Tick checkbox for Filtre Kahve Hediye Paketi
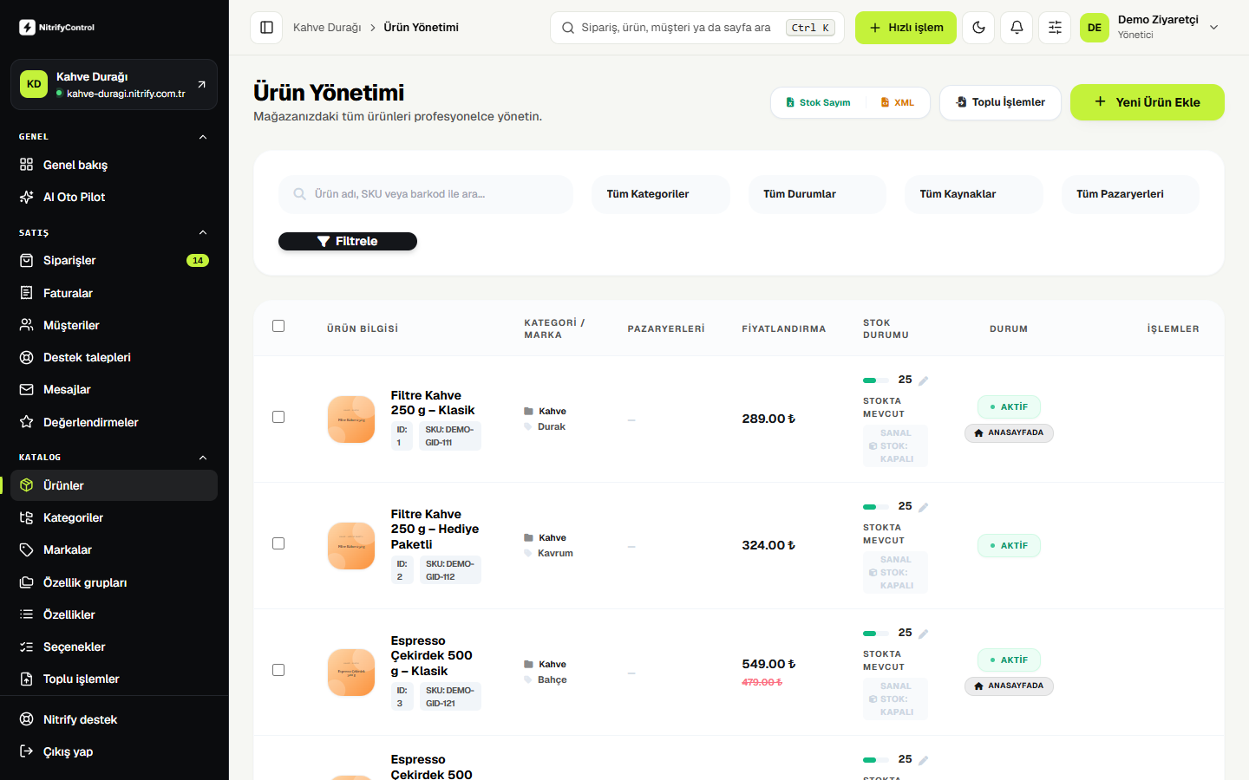The height and width of the screenshot is (780, 1249). (278, 543)
